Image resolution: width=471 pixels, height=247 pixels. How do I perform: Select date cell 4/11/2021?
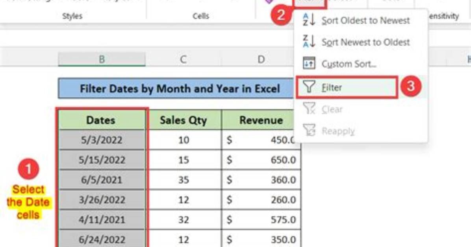[x=102, y=219]
